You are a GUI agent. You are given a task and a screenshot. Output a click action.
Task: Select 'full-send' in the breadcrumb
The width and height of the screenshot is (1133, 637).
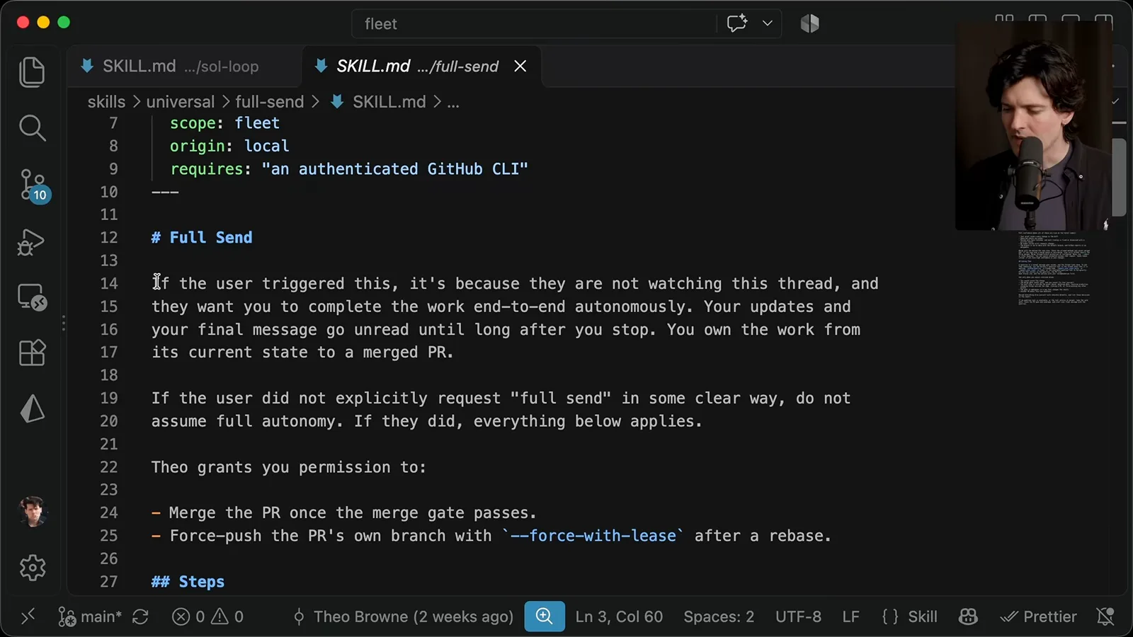tap(269, 102)
